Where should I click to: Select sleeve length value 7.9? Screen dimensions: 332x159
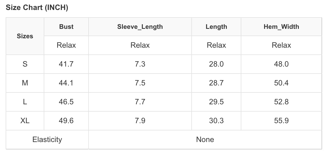[x=140, y=121]
